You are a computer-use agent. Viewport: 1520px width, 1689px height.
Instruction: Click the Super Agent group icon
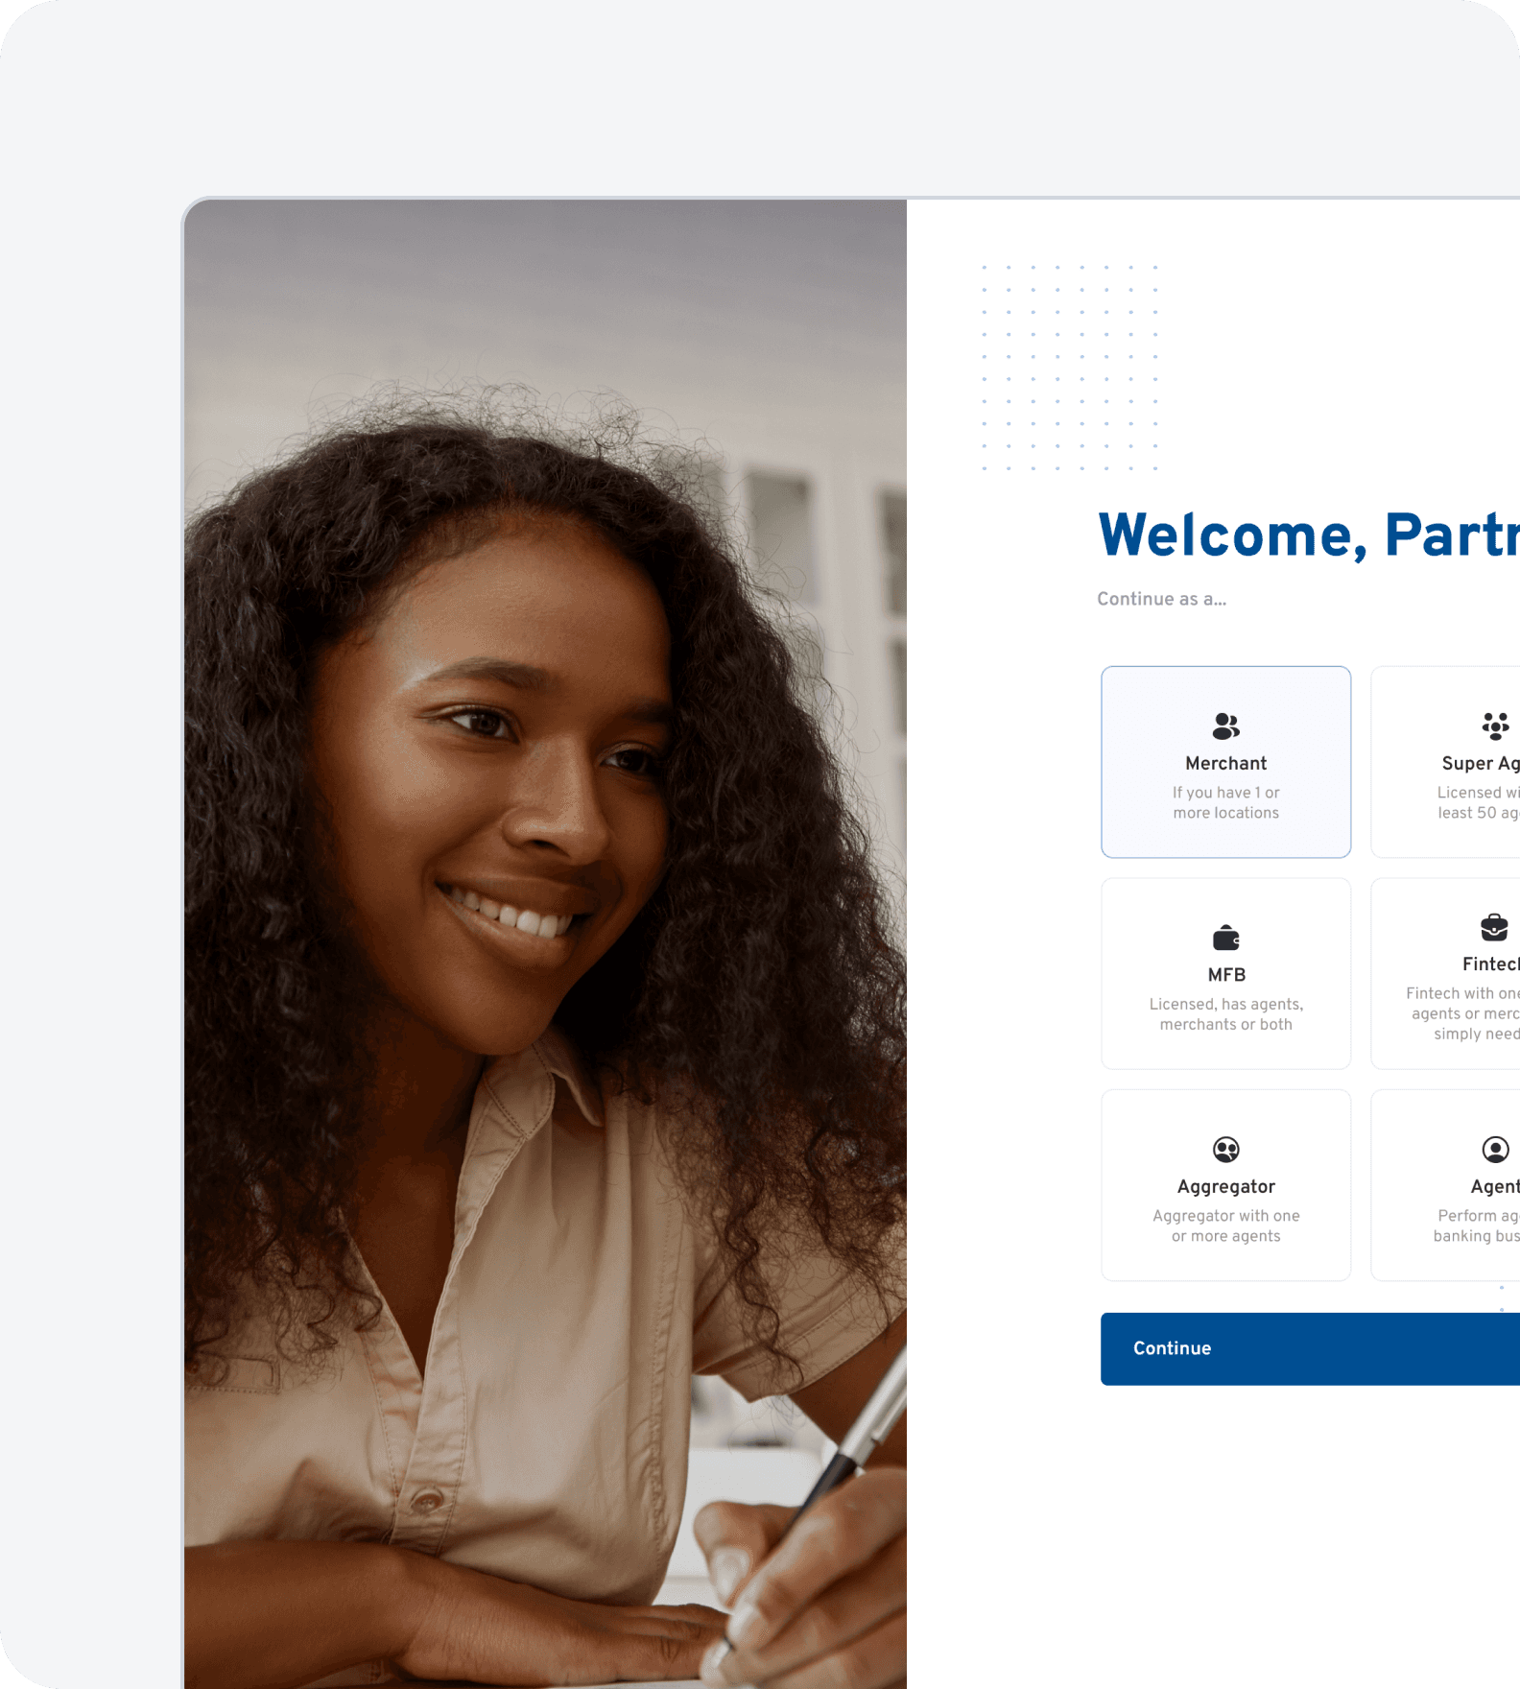click(x=1495, y=726)
